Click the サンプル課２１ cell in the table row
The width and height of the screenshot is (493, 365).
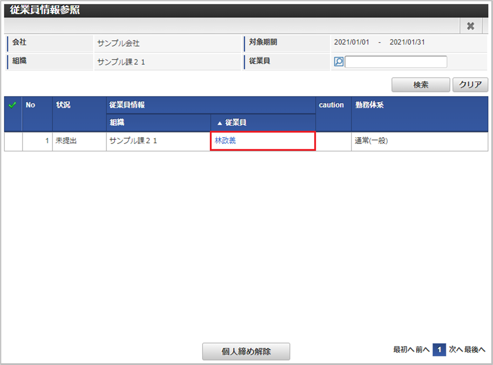[158, 141]
